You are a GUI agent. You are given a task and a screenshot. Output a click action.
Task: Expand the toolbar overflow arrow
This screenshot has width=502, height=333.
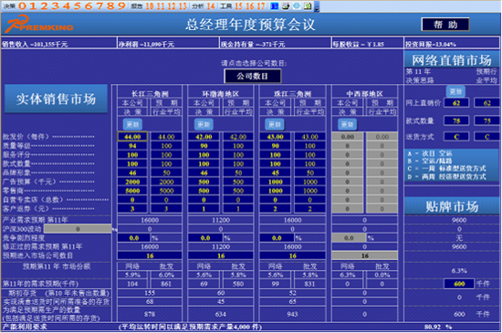click(317, 7)
